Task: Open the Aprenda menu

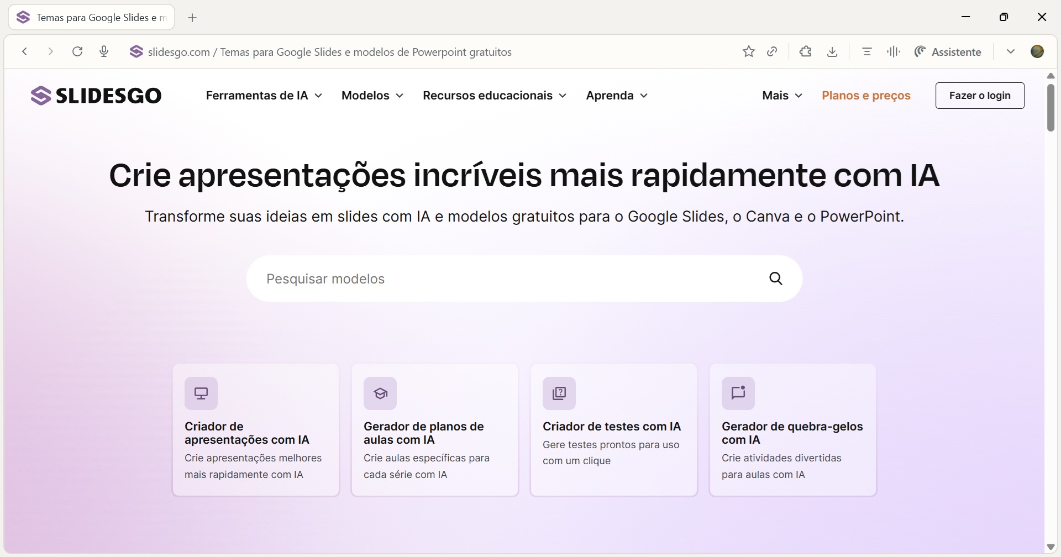Action: click(617, 96)
